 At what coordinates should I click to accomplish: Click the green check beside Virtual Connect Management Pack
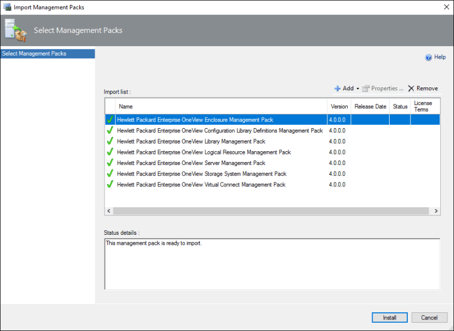click(110, 184)
